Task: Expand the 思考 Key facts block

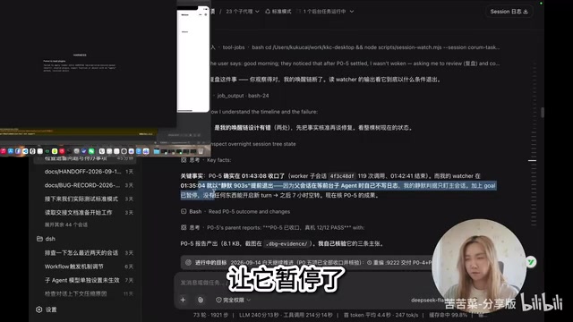Action: click(x=206, y=160)
